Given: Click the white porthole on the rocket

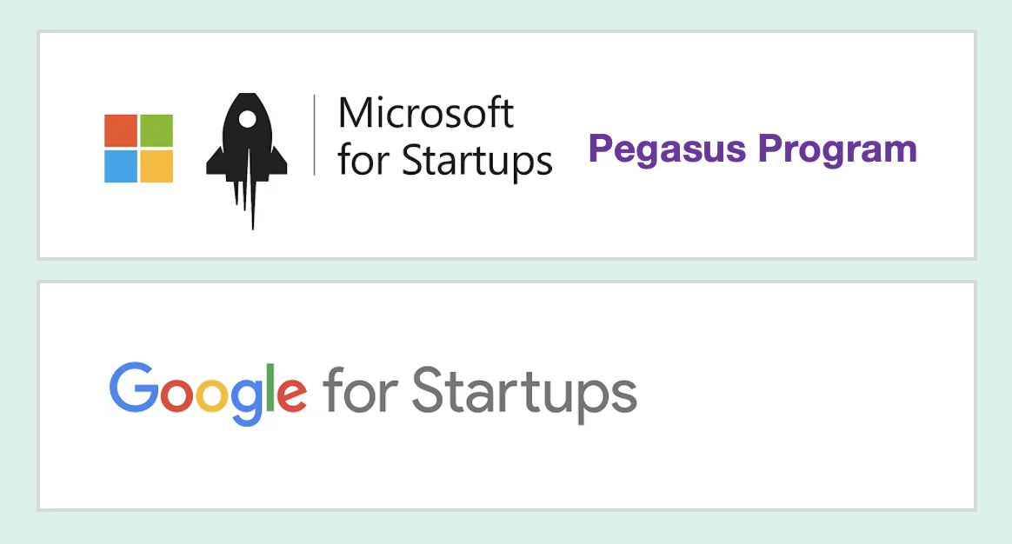Looking at the screenshot, I should pos(247,119).
